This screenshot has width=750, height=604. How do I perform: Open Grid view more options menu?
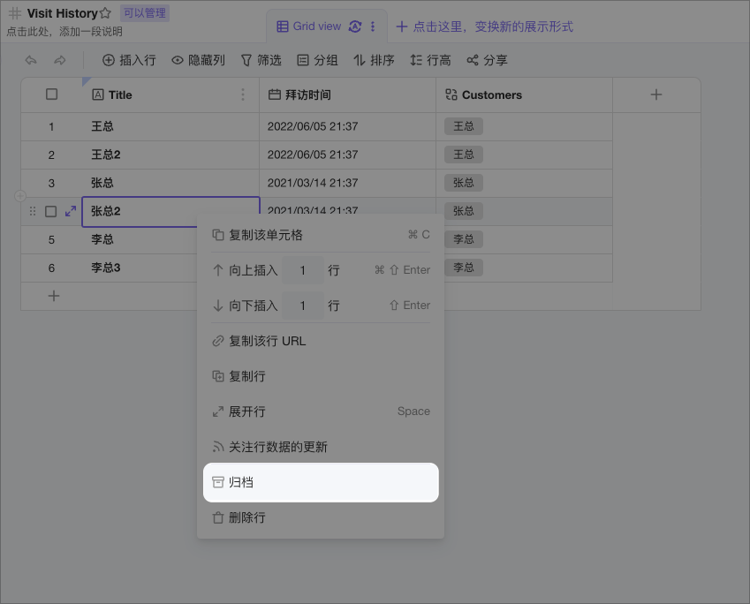[373, 26]
